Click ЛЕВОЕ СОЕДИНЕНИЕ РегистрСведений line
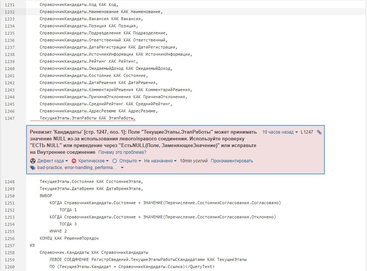The height and width of the screenshot is (271, 367). [148, 260]
